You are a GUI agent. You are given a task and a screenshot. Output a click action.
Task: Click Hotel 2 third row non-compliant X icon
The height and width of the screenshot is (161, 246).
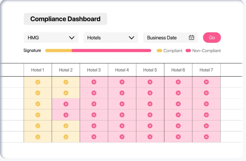pos(66,104)
